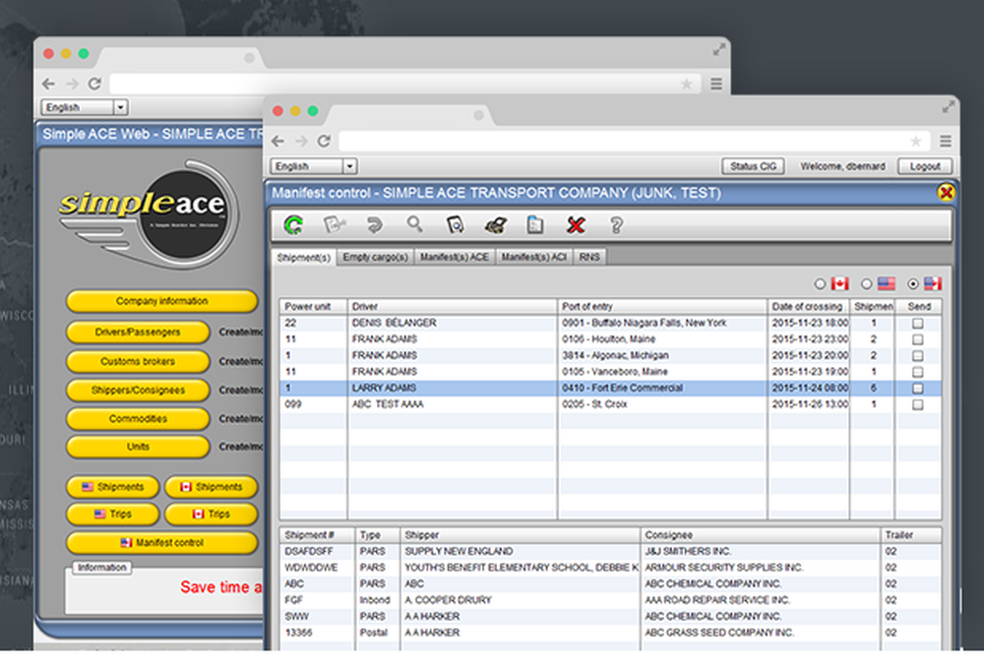
Task: Click the curved arrow return icon in toolbar
Action: coord(374,224)
